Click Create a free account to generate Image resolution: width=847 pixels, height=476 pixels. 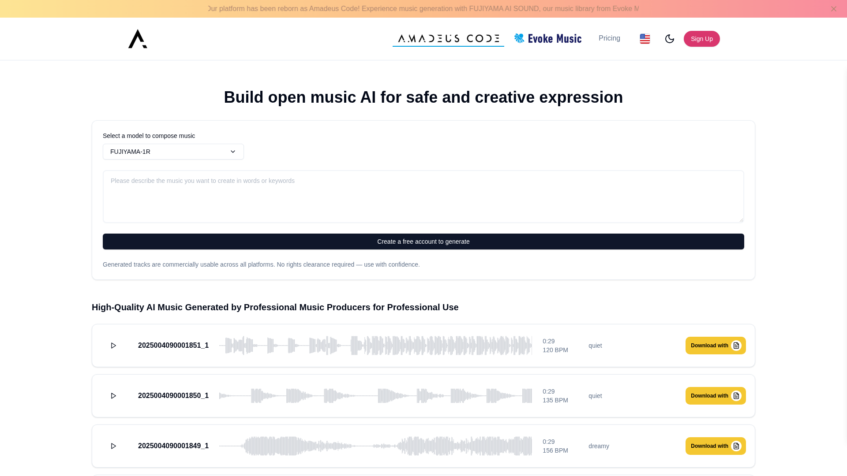[423, 242]
